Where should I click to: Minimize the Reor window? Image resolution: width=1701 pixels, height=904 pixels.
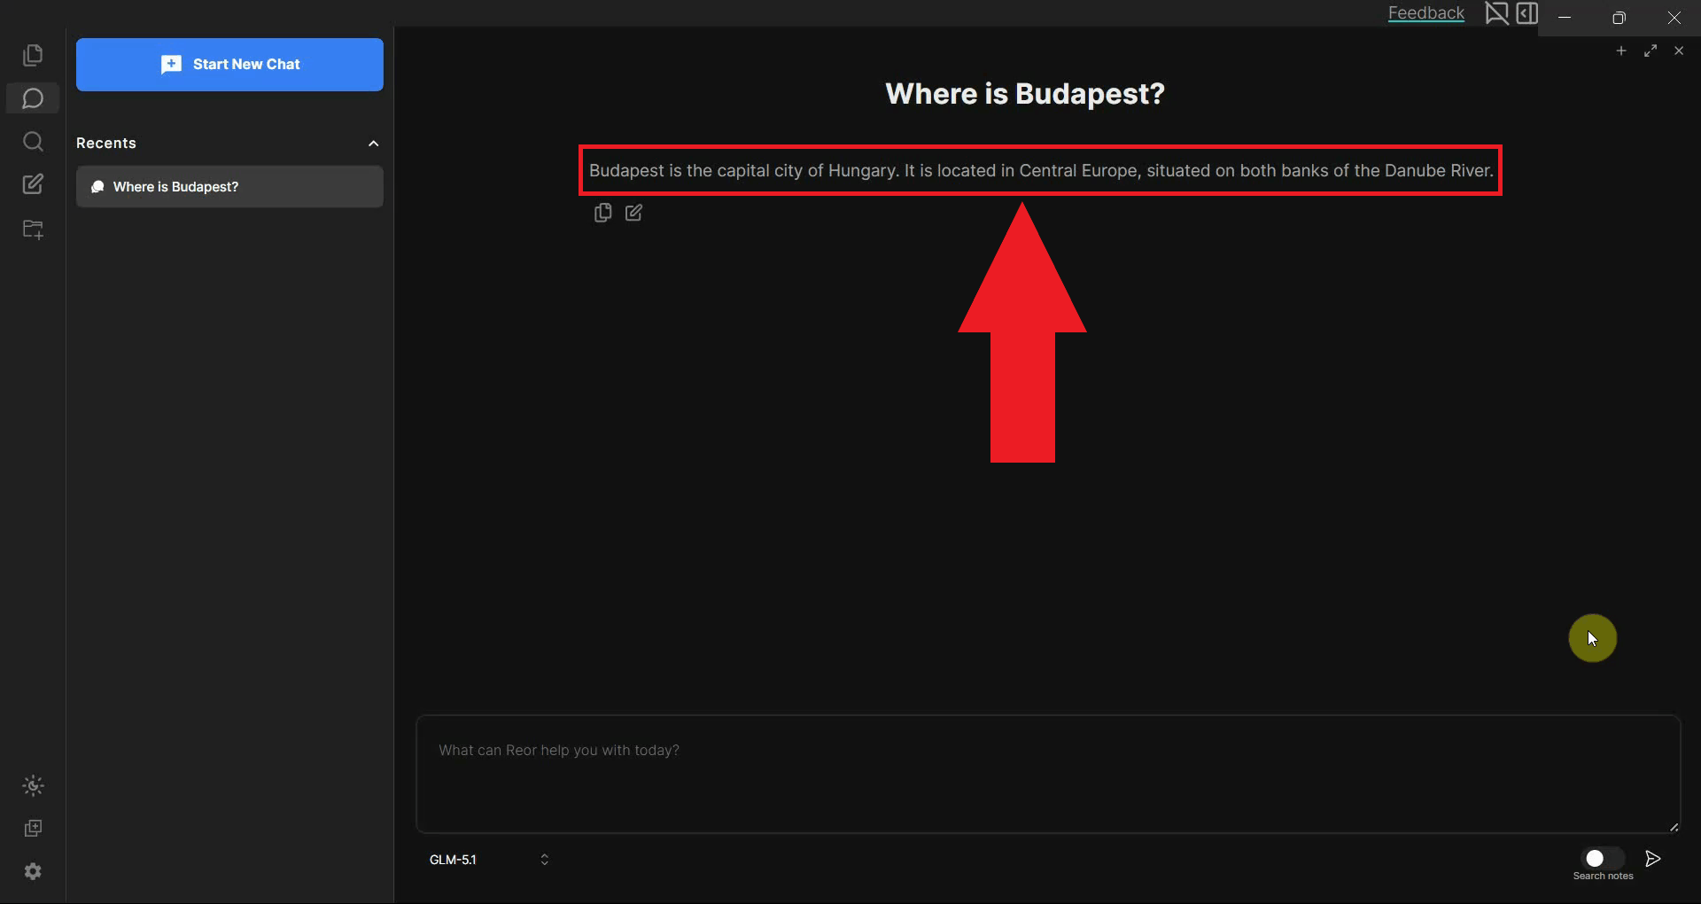(1565, 18)
